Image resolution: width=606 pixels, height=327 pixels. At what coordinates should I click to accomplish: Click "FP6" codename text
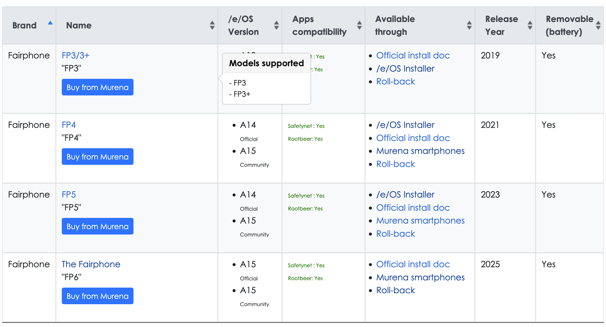tap(71, 277)
